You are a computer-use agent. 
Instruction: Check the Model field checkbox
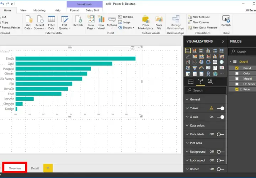237,79
